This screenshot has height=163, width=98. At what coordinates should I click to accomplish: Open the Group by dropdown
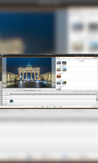pos(95,59)
